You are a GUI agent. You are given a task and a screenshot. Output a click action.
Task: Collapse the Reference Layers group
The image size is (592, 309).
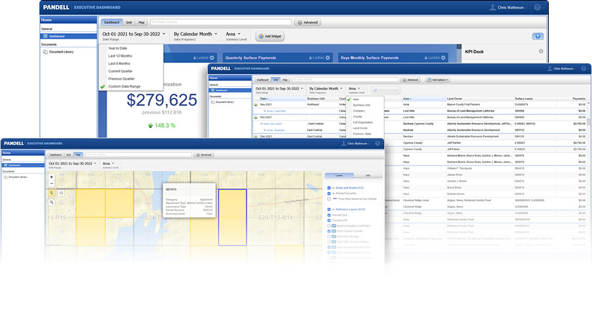[333, 209]
